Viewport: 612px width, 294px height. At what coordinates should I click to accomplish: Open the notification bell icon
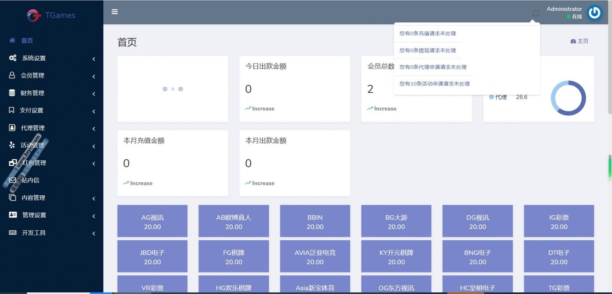tap(535, 13)
